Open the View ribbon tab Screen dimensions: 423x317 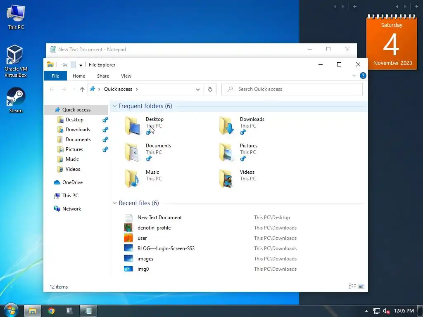coord(126,76)
